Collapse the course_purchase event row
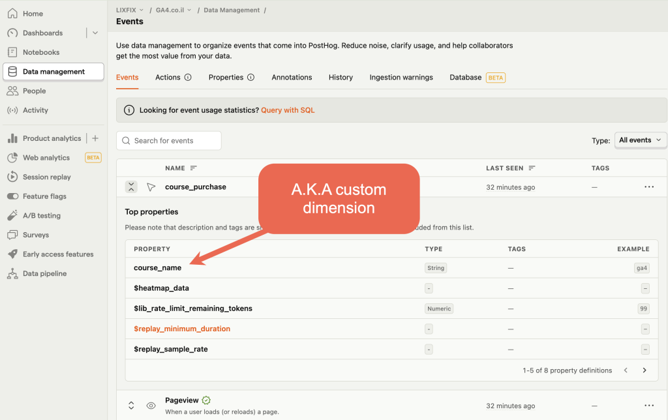 pyautogui.click(x=131, y=187)
